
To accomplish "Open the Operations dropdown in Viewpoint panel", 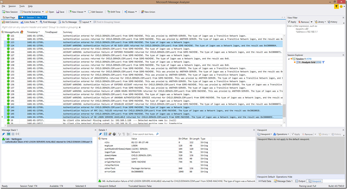I will [x=281, y=134].
